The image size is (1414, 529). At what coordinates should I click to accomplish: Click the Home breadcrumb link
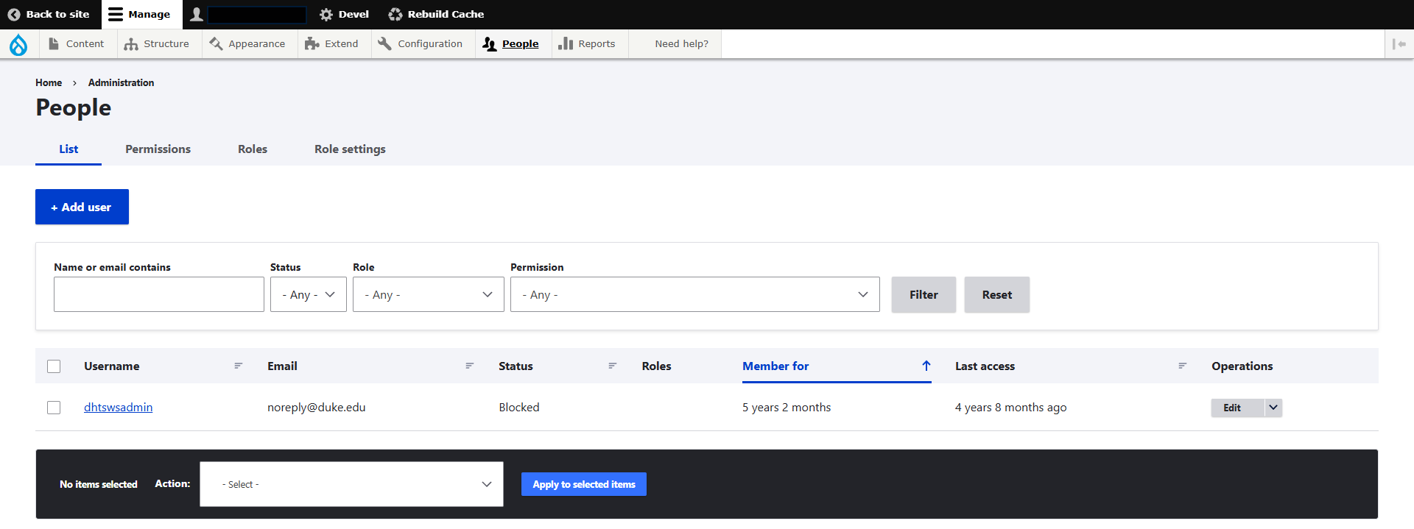click(49, 82)
